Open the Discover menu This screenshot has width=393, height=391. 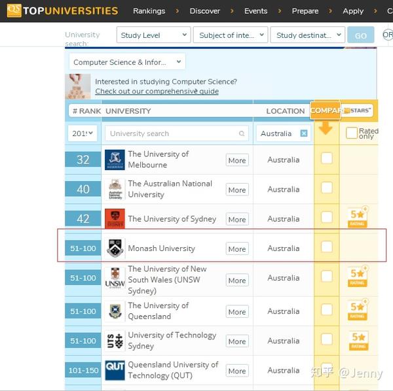[205, 11]
